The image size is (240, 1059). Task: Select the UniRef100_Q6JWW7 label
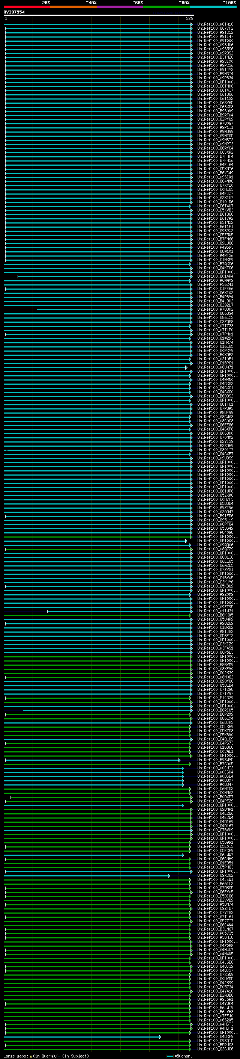click(x=215, y=855)
